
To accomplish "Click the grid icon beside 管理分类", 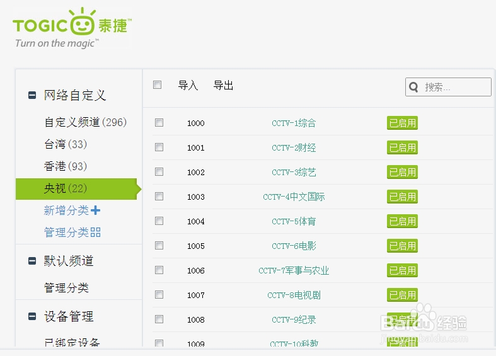I will (x=96, y=233).
